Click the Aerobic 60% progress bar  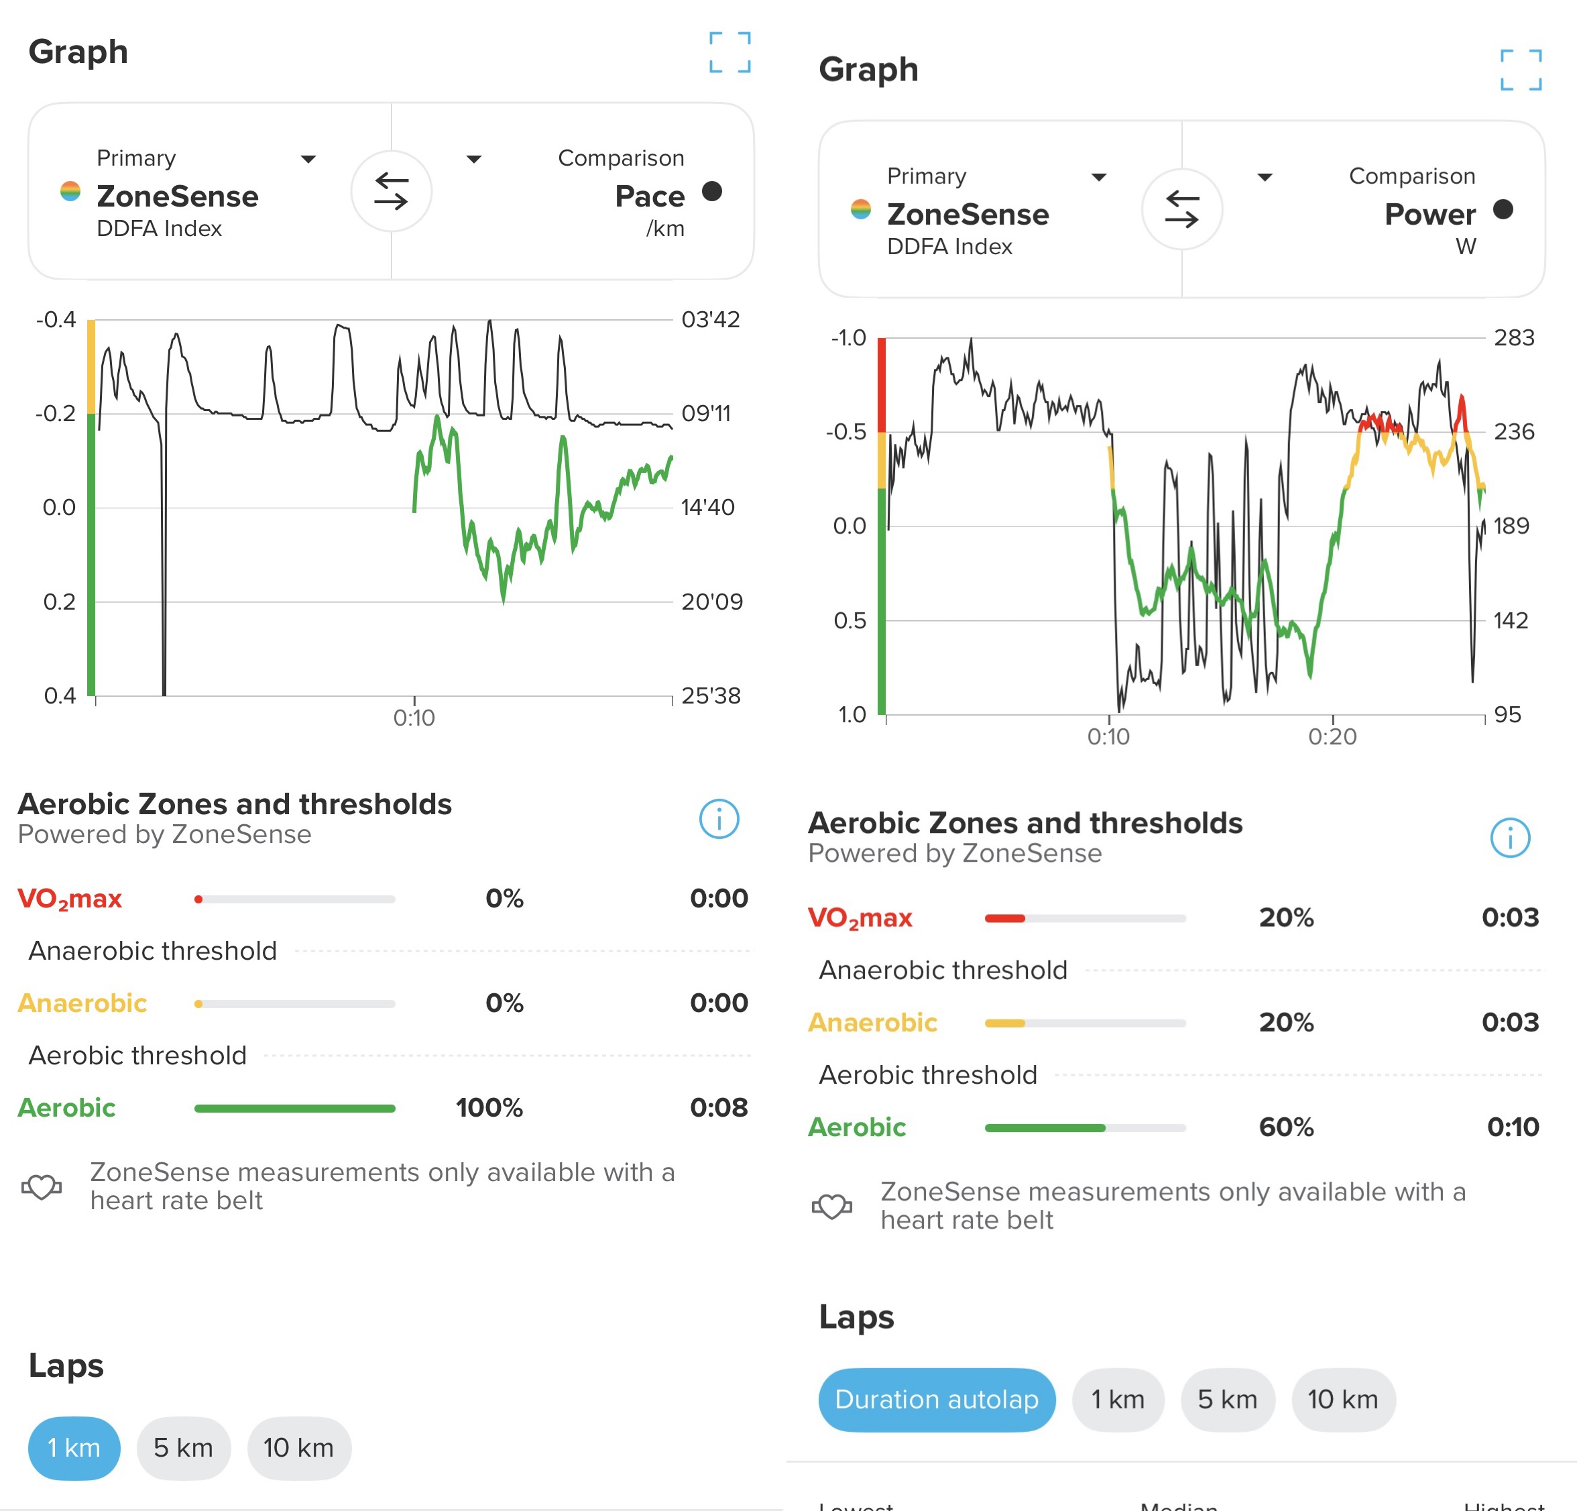(1086, 1127)
